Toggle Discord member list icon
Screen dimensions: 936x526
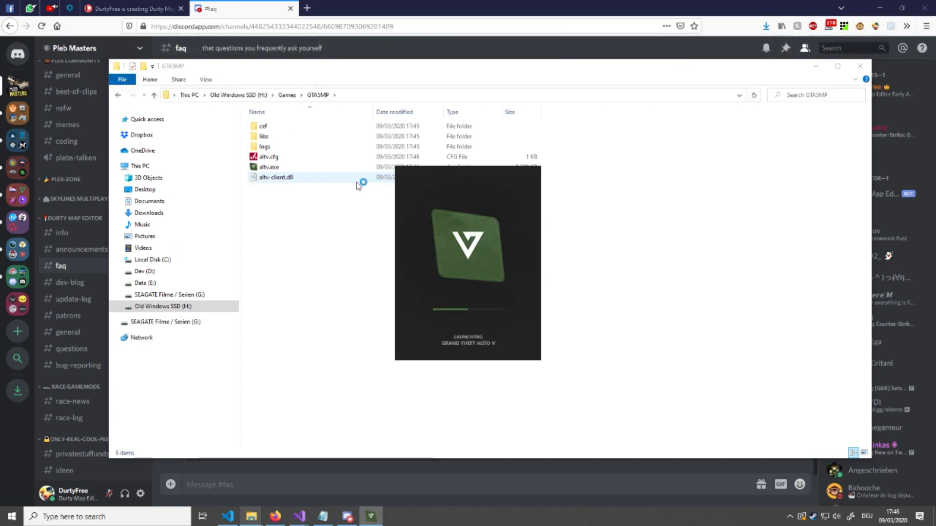pos(805,48)
